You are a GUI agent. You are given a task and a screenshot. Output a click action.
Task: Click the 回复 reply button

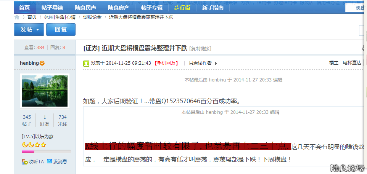click(x=61, y=29)
